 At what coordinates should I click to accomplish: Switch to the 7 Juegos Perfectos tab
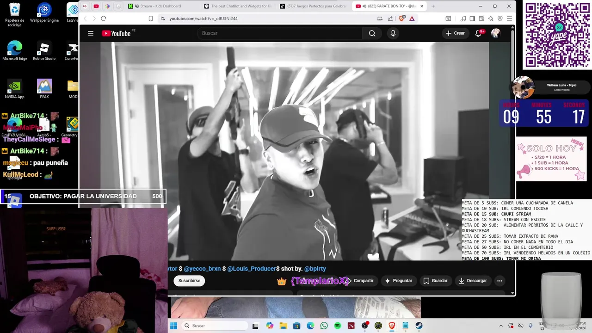pyautogui.click(x=314, y=6)
